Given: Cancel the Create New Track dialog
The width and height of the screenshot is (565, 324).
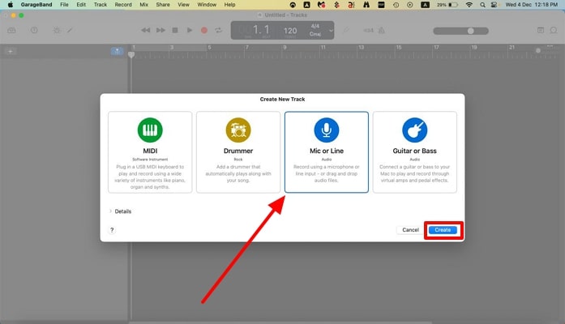Looking at the screenshot, I should (x=410, y=230).
